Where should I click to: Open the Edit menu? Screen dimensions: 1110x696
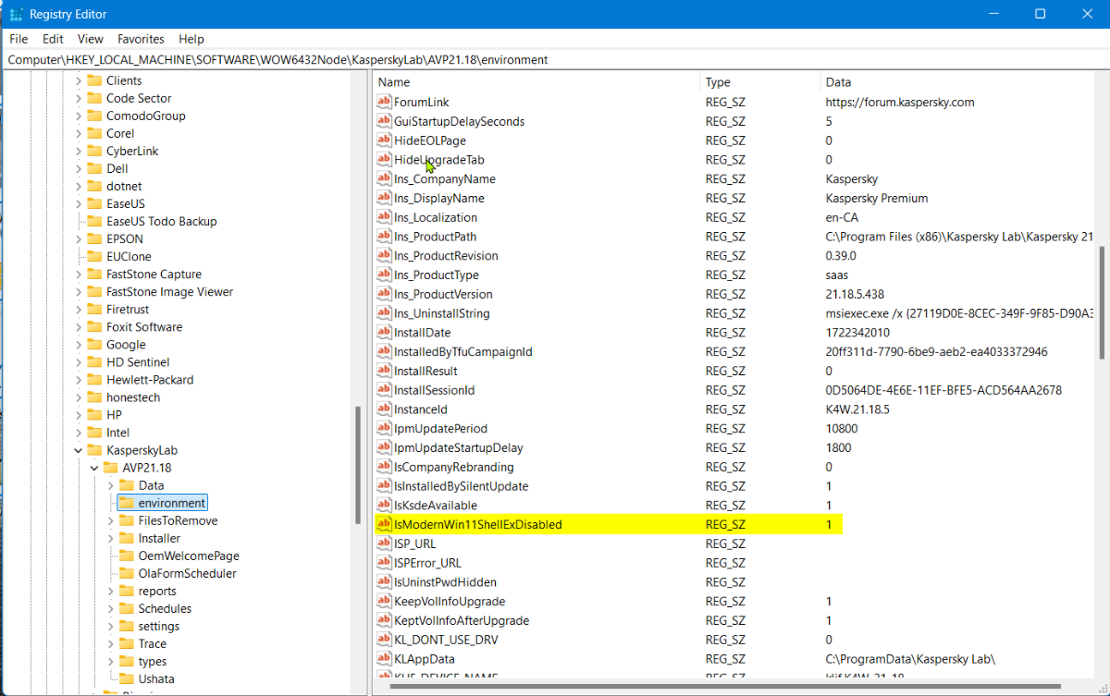(x=53, y=39)
